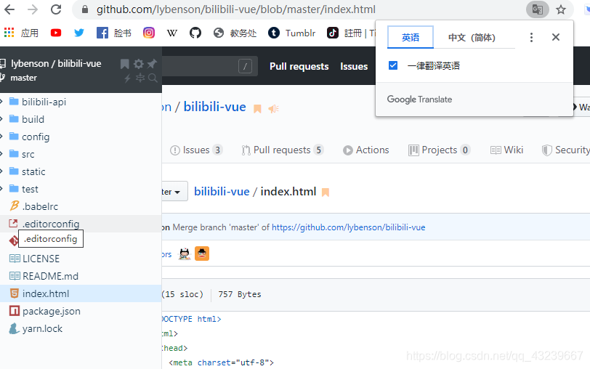Image resolution: width=590 pixels, height=369 pixels.
Task: Open the Twitter bookmark
Action: 79,33
